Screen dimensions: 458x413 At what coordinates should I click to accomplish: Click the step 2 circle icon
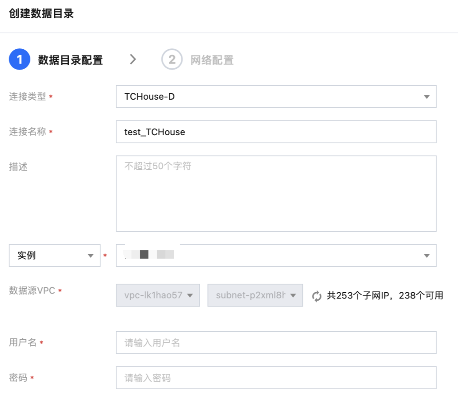172,59
